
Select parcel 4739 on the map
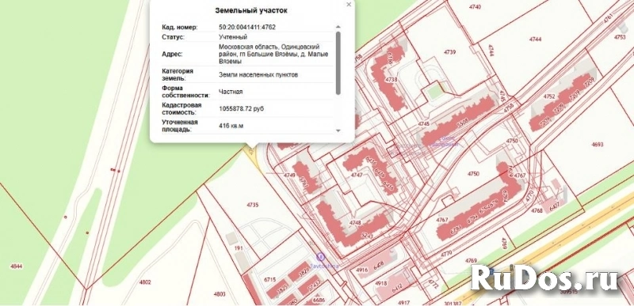click(449, 52)
